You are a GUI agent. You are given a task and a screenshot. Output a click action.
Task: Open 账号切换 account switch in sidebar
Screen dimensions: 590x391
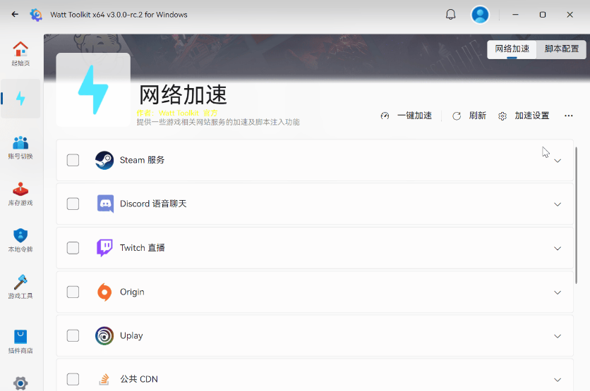(x=20, y=147)
